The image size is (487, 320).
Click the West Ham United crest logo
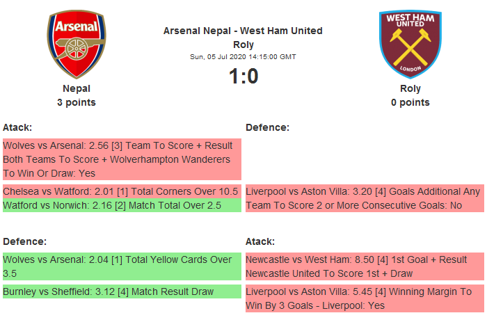pos(410,45)
